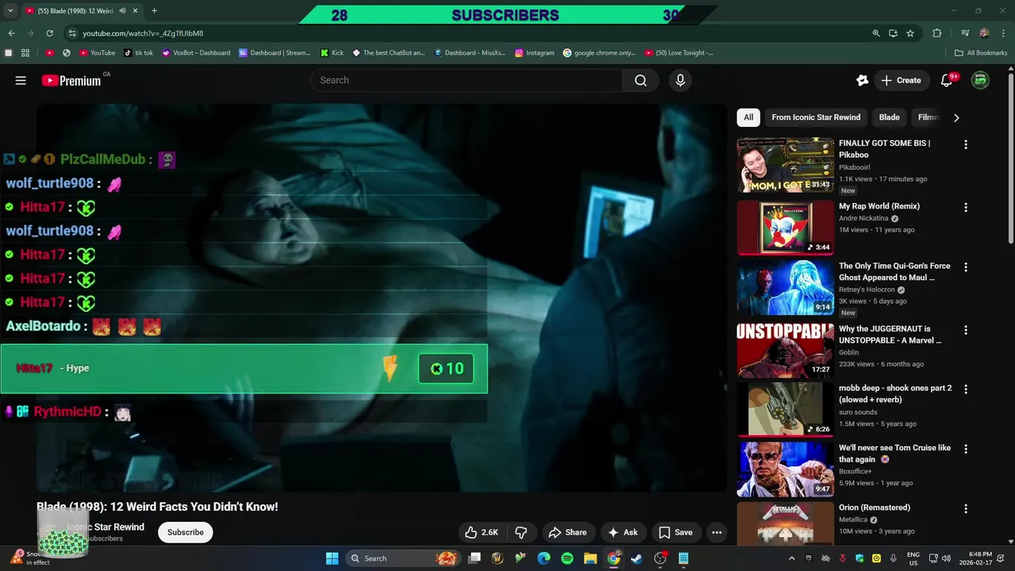Image resolution: width=1015 pixels, height=571 pixels.
Task: Open My Rap World (Remix) thumbnail
Action: (x=785, y=228)
